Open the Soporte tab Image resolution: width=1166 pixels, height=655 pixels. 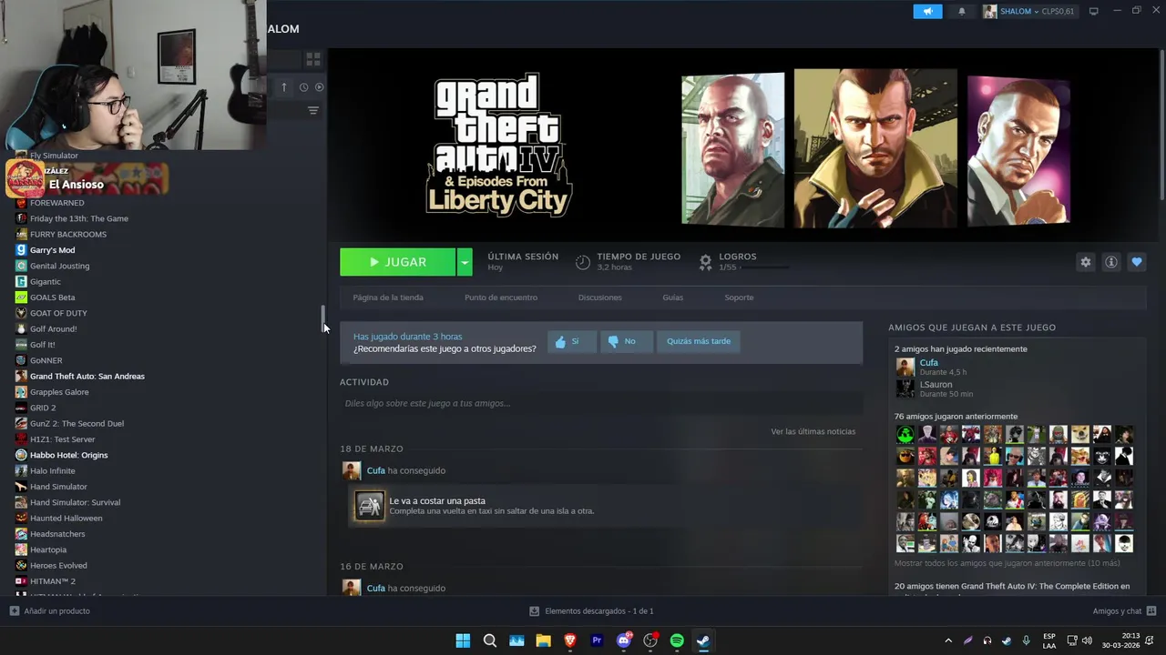(x=739, y=297)
